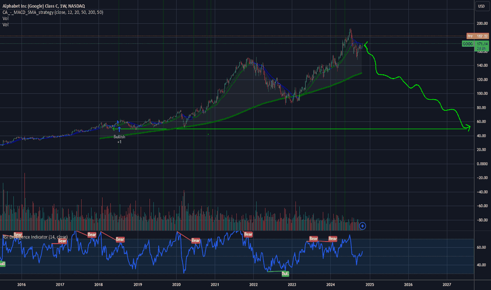Click the 2016 label on the time axis
Screen dimensions: 491x290
(x=21, y=285)
